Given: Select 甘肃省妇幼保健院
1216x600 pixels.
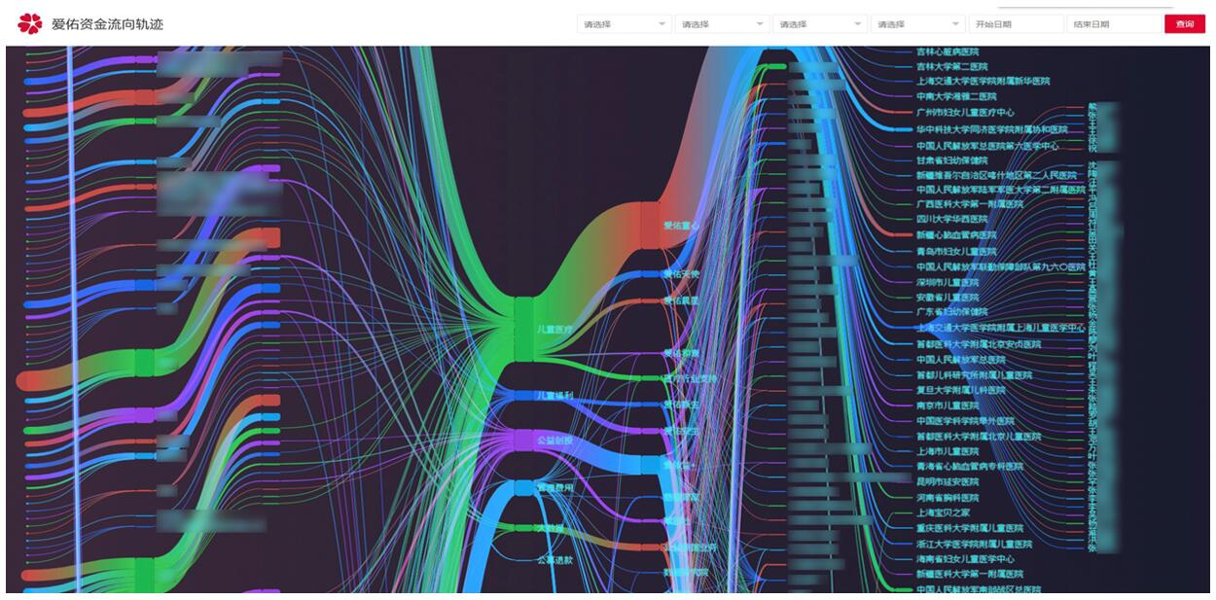Looking at the screenshot, I should point(951,160).
